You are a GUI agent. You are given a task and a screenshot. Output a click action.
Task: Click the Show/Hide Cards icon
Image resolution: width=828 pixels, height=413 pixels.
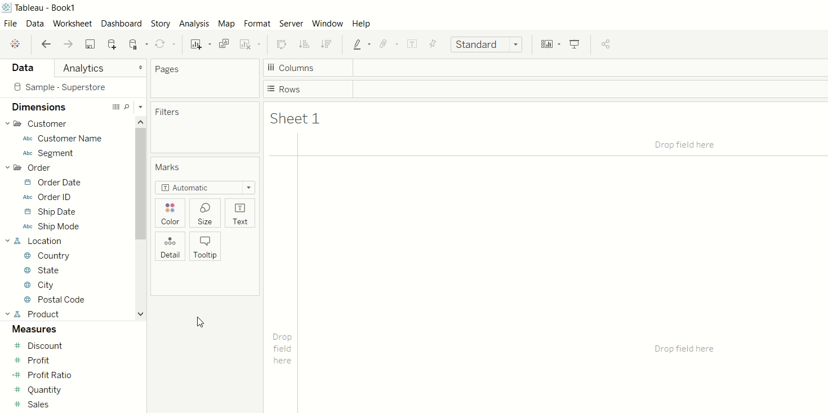[x=546, y=44]
